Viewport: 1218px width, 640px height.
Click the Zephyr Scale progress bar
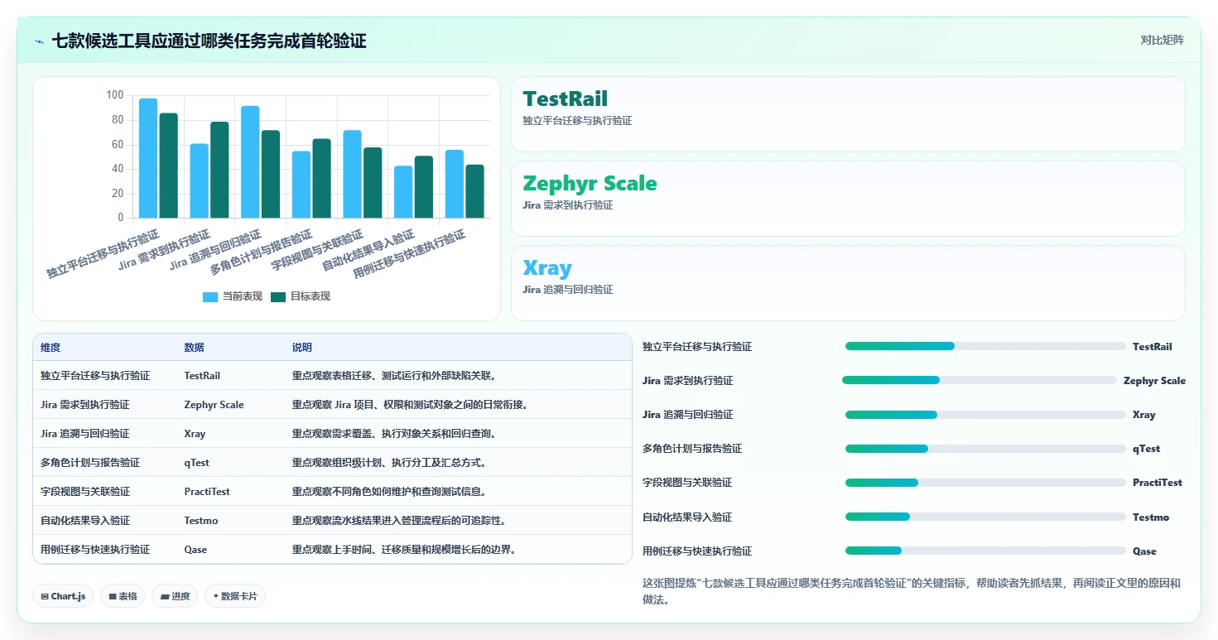coord(980,380)
